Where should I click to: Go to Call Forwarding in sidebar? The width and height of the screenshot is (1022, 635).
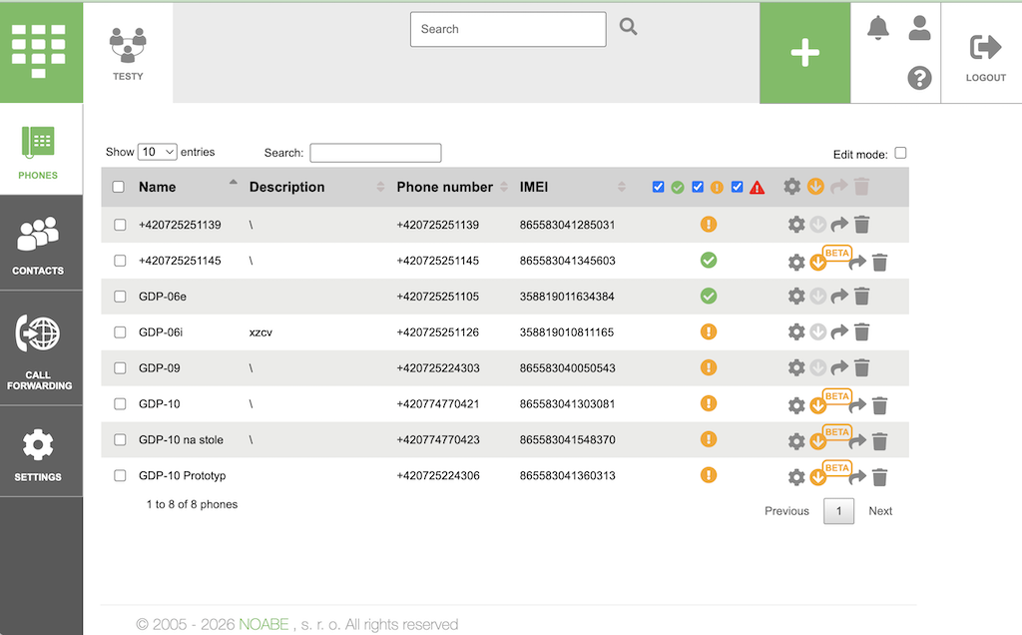point(39,349)
